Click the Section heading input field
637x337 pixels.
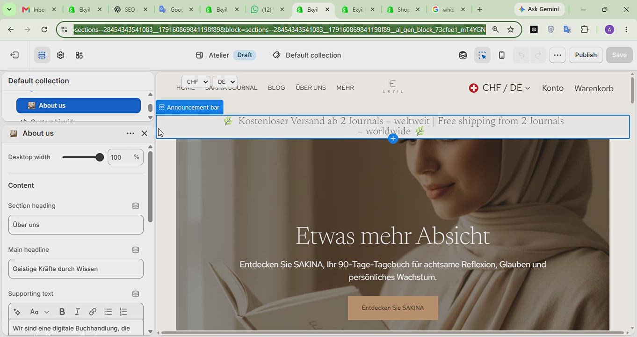click(76, 225)
